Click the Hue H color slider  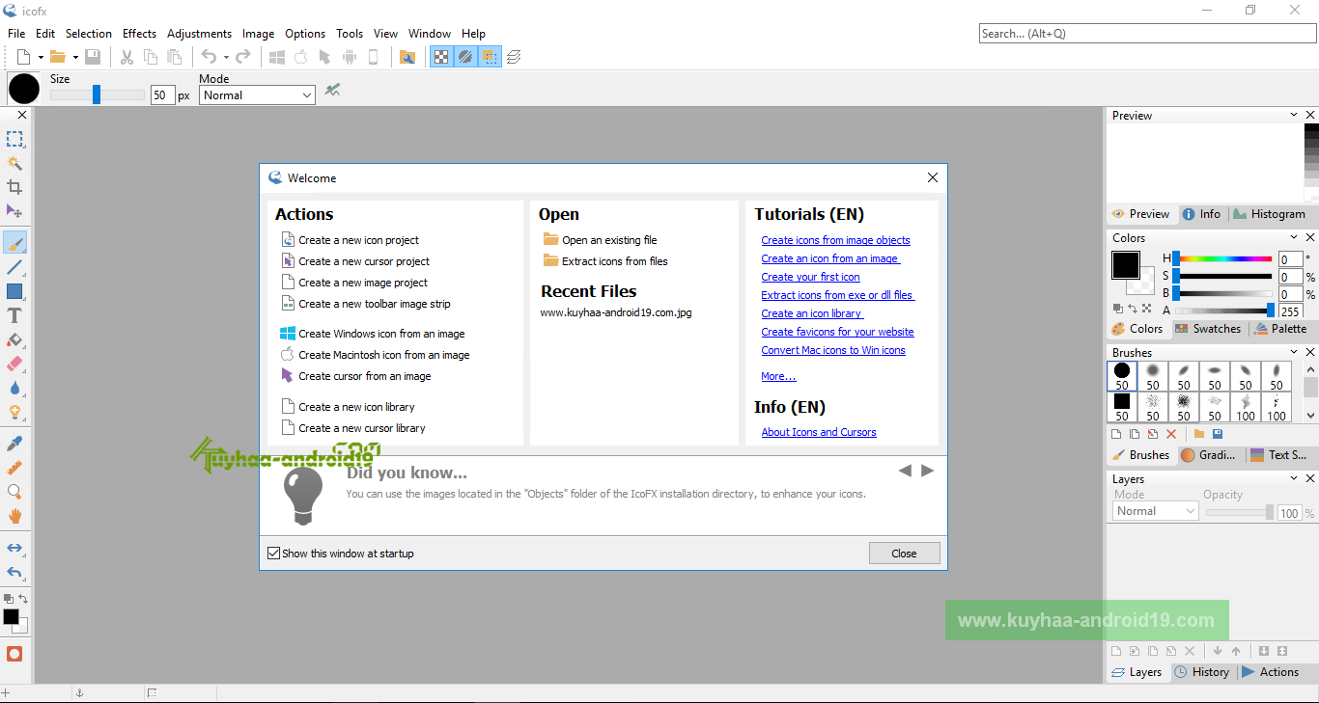(x=1224, y=258)
